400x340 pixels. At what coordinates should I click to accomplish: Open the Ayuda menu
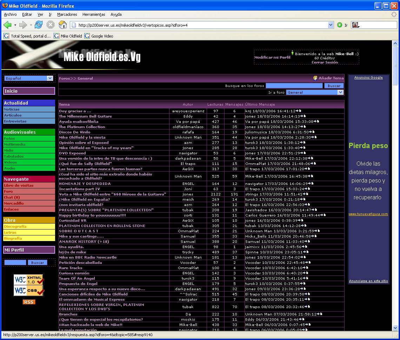[x=116, y=14]
